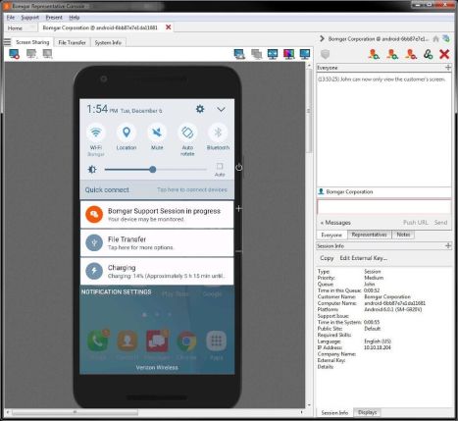Click Edit External Key button
Viewport: 458px width, 421px height.
363,258
